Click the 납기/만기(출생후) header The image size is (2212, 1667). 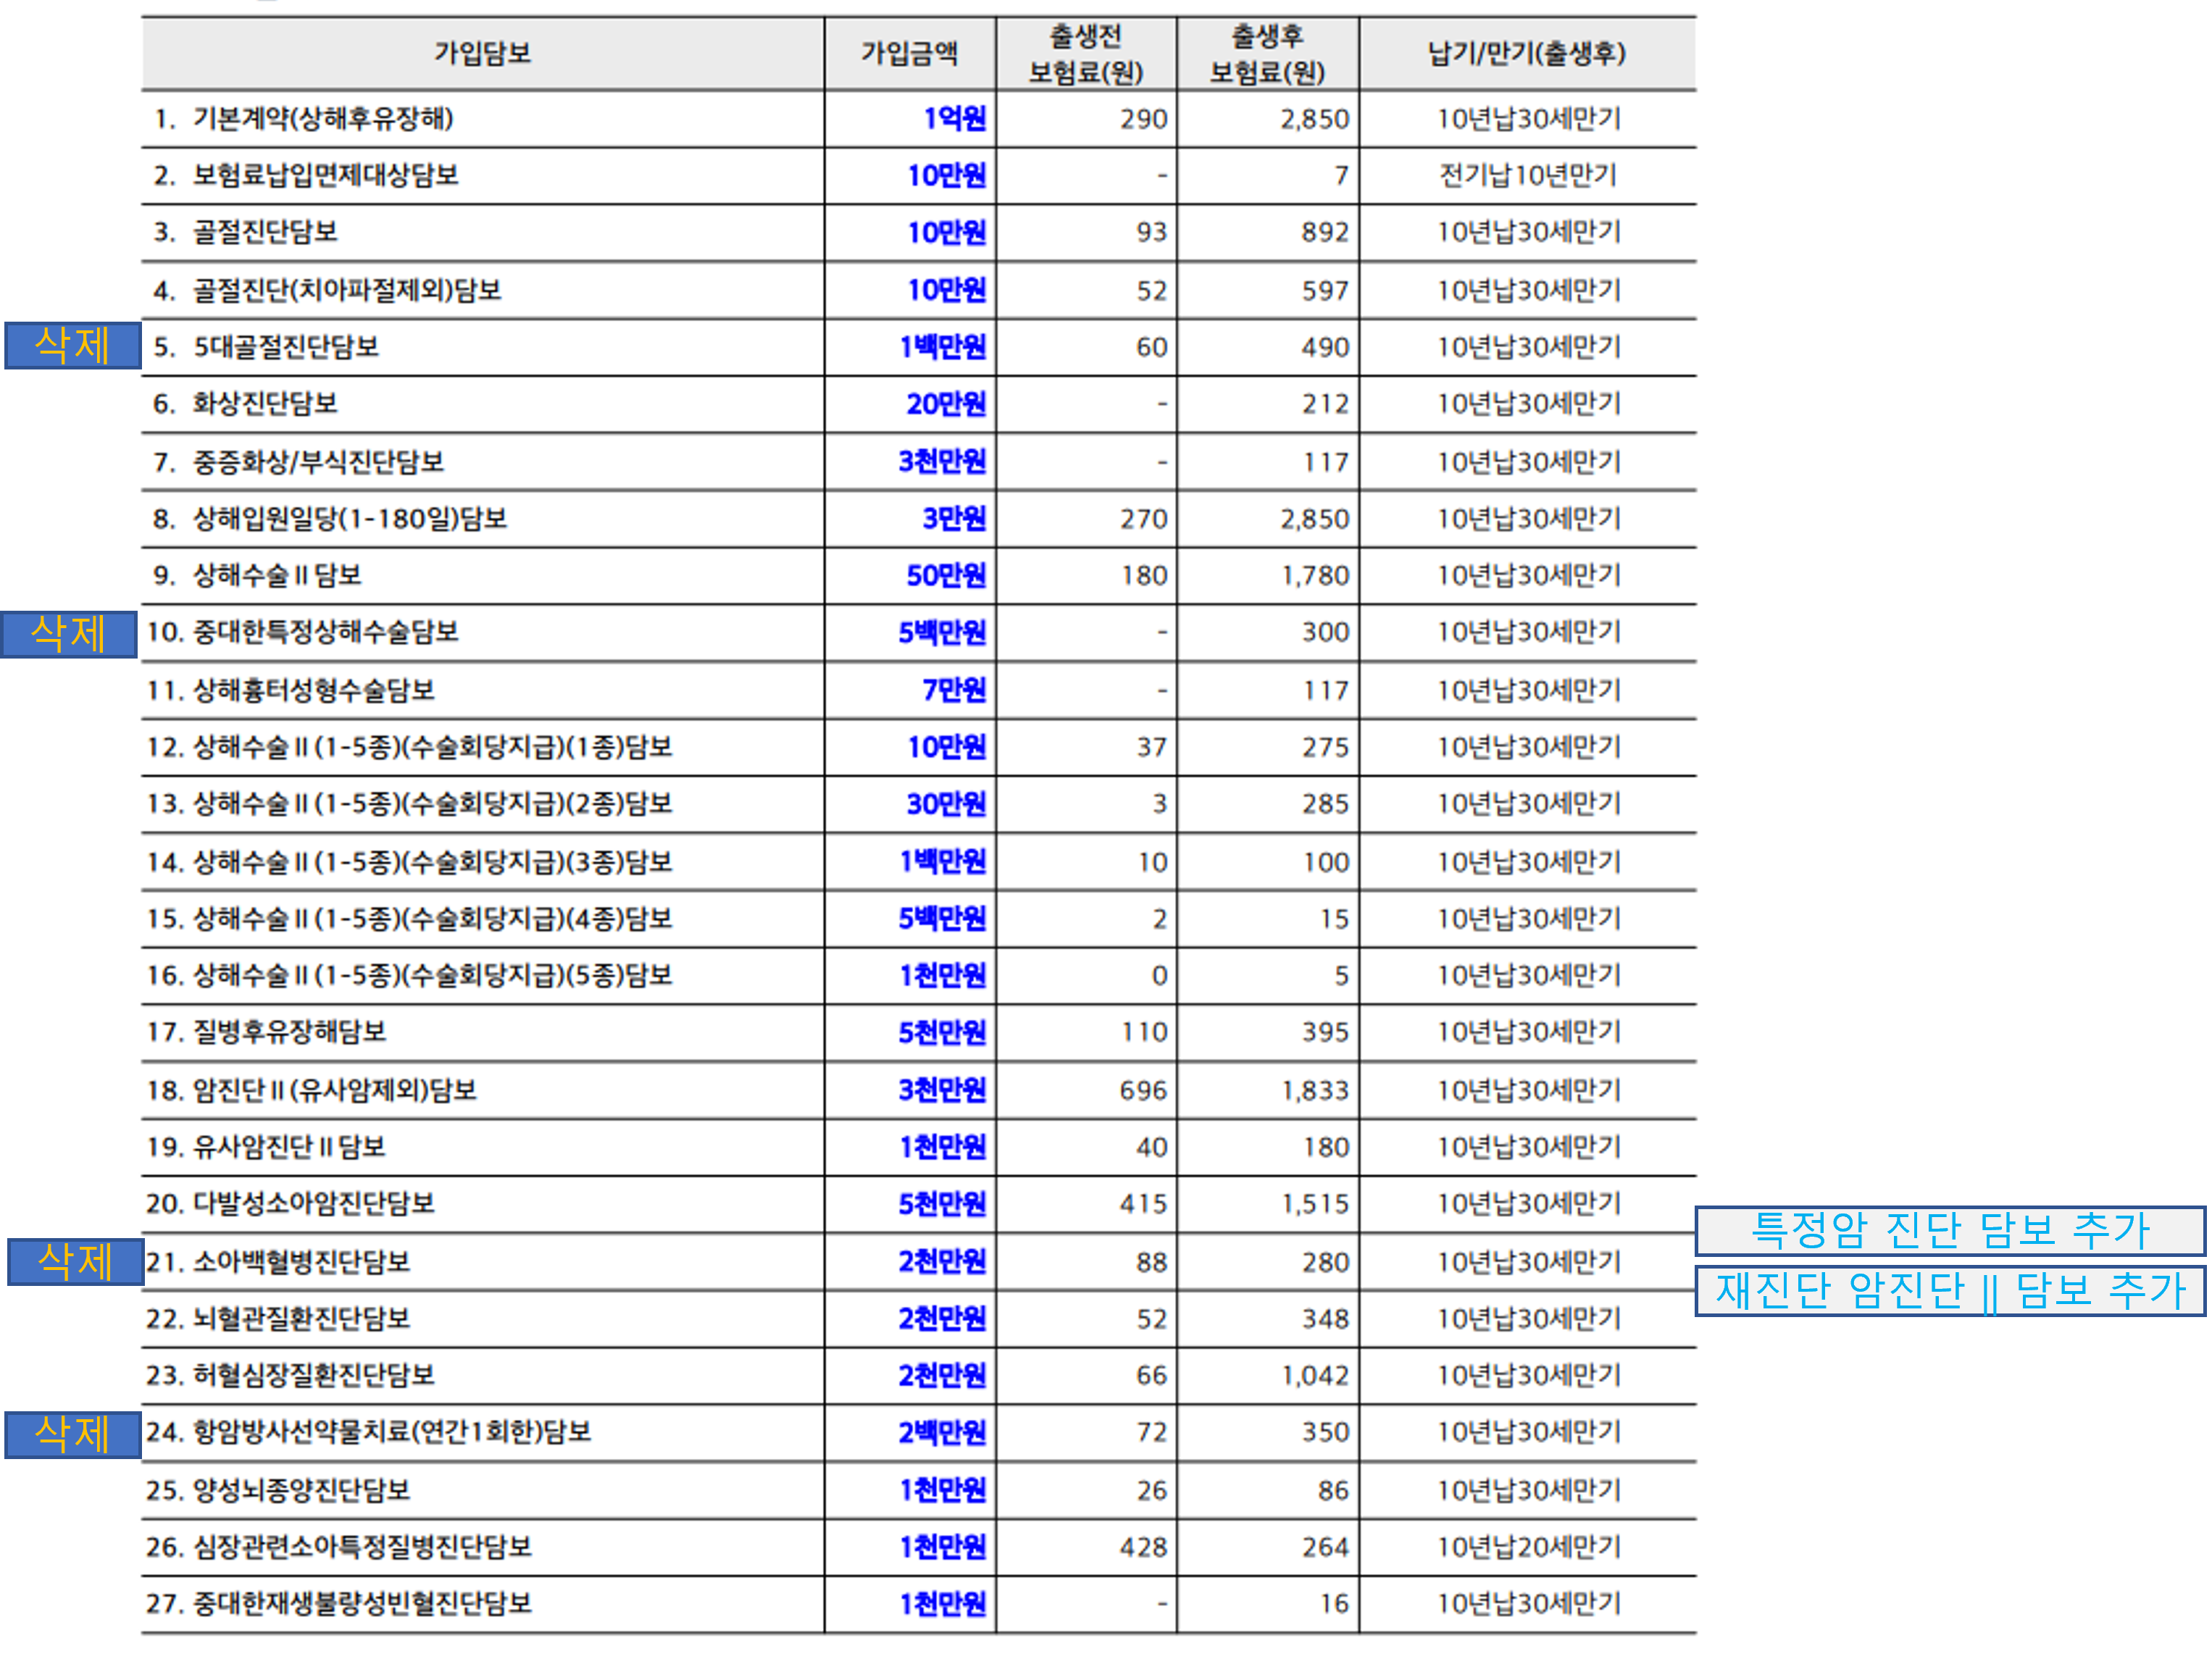(1526, 53)
